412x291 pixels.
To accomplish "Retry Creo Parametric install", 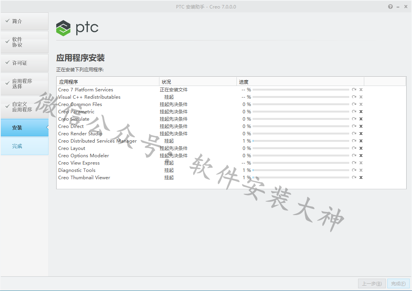I will click(x=354, y=111).
